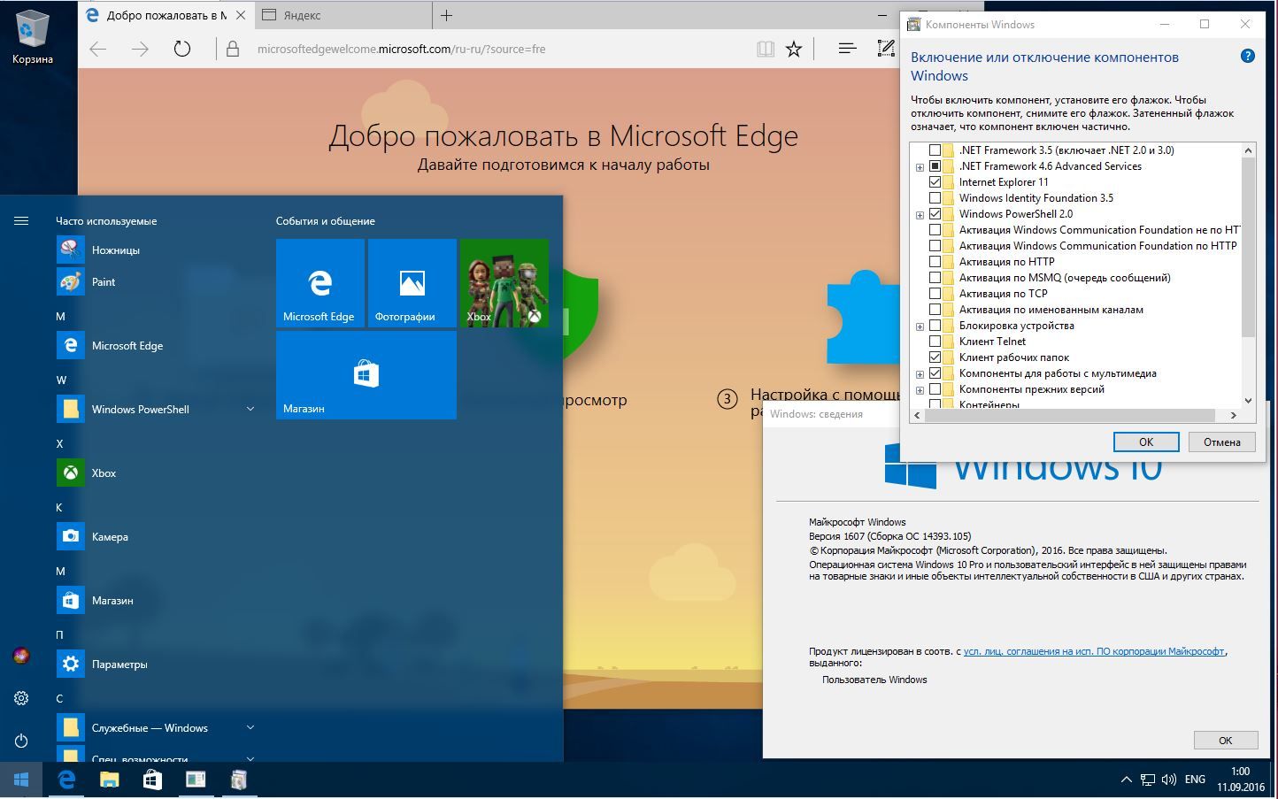Image resolution: width=1278 pixels, height=799 pixels.
Task: Click the user account avatar in Start rail
Action: tap(21, 656)
